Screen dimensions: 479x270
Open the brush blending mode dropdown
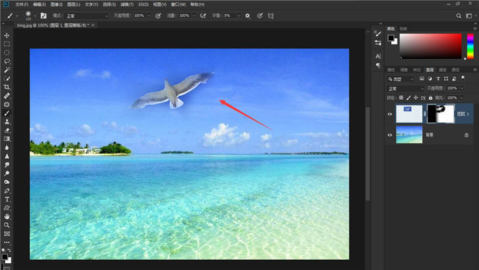click(87, 16)
